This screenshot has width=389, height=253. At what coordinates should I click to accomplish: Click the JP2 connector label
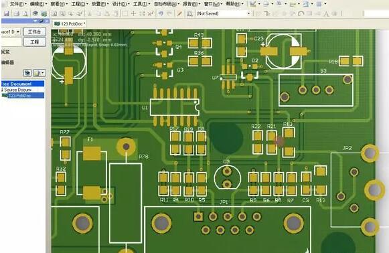tap(347, 148)
